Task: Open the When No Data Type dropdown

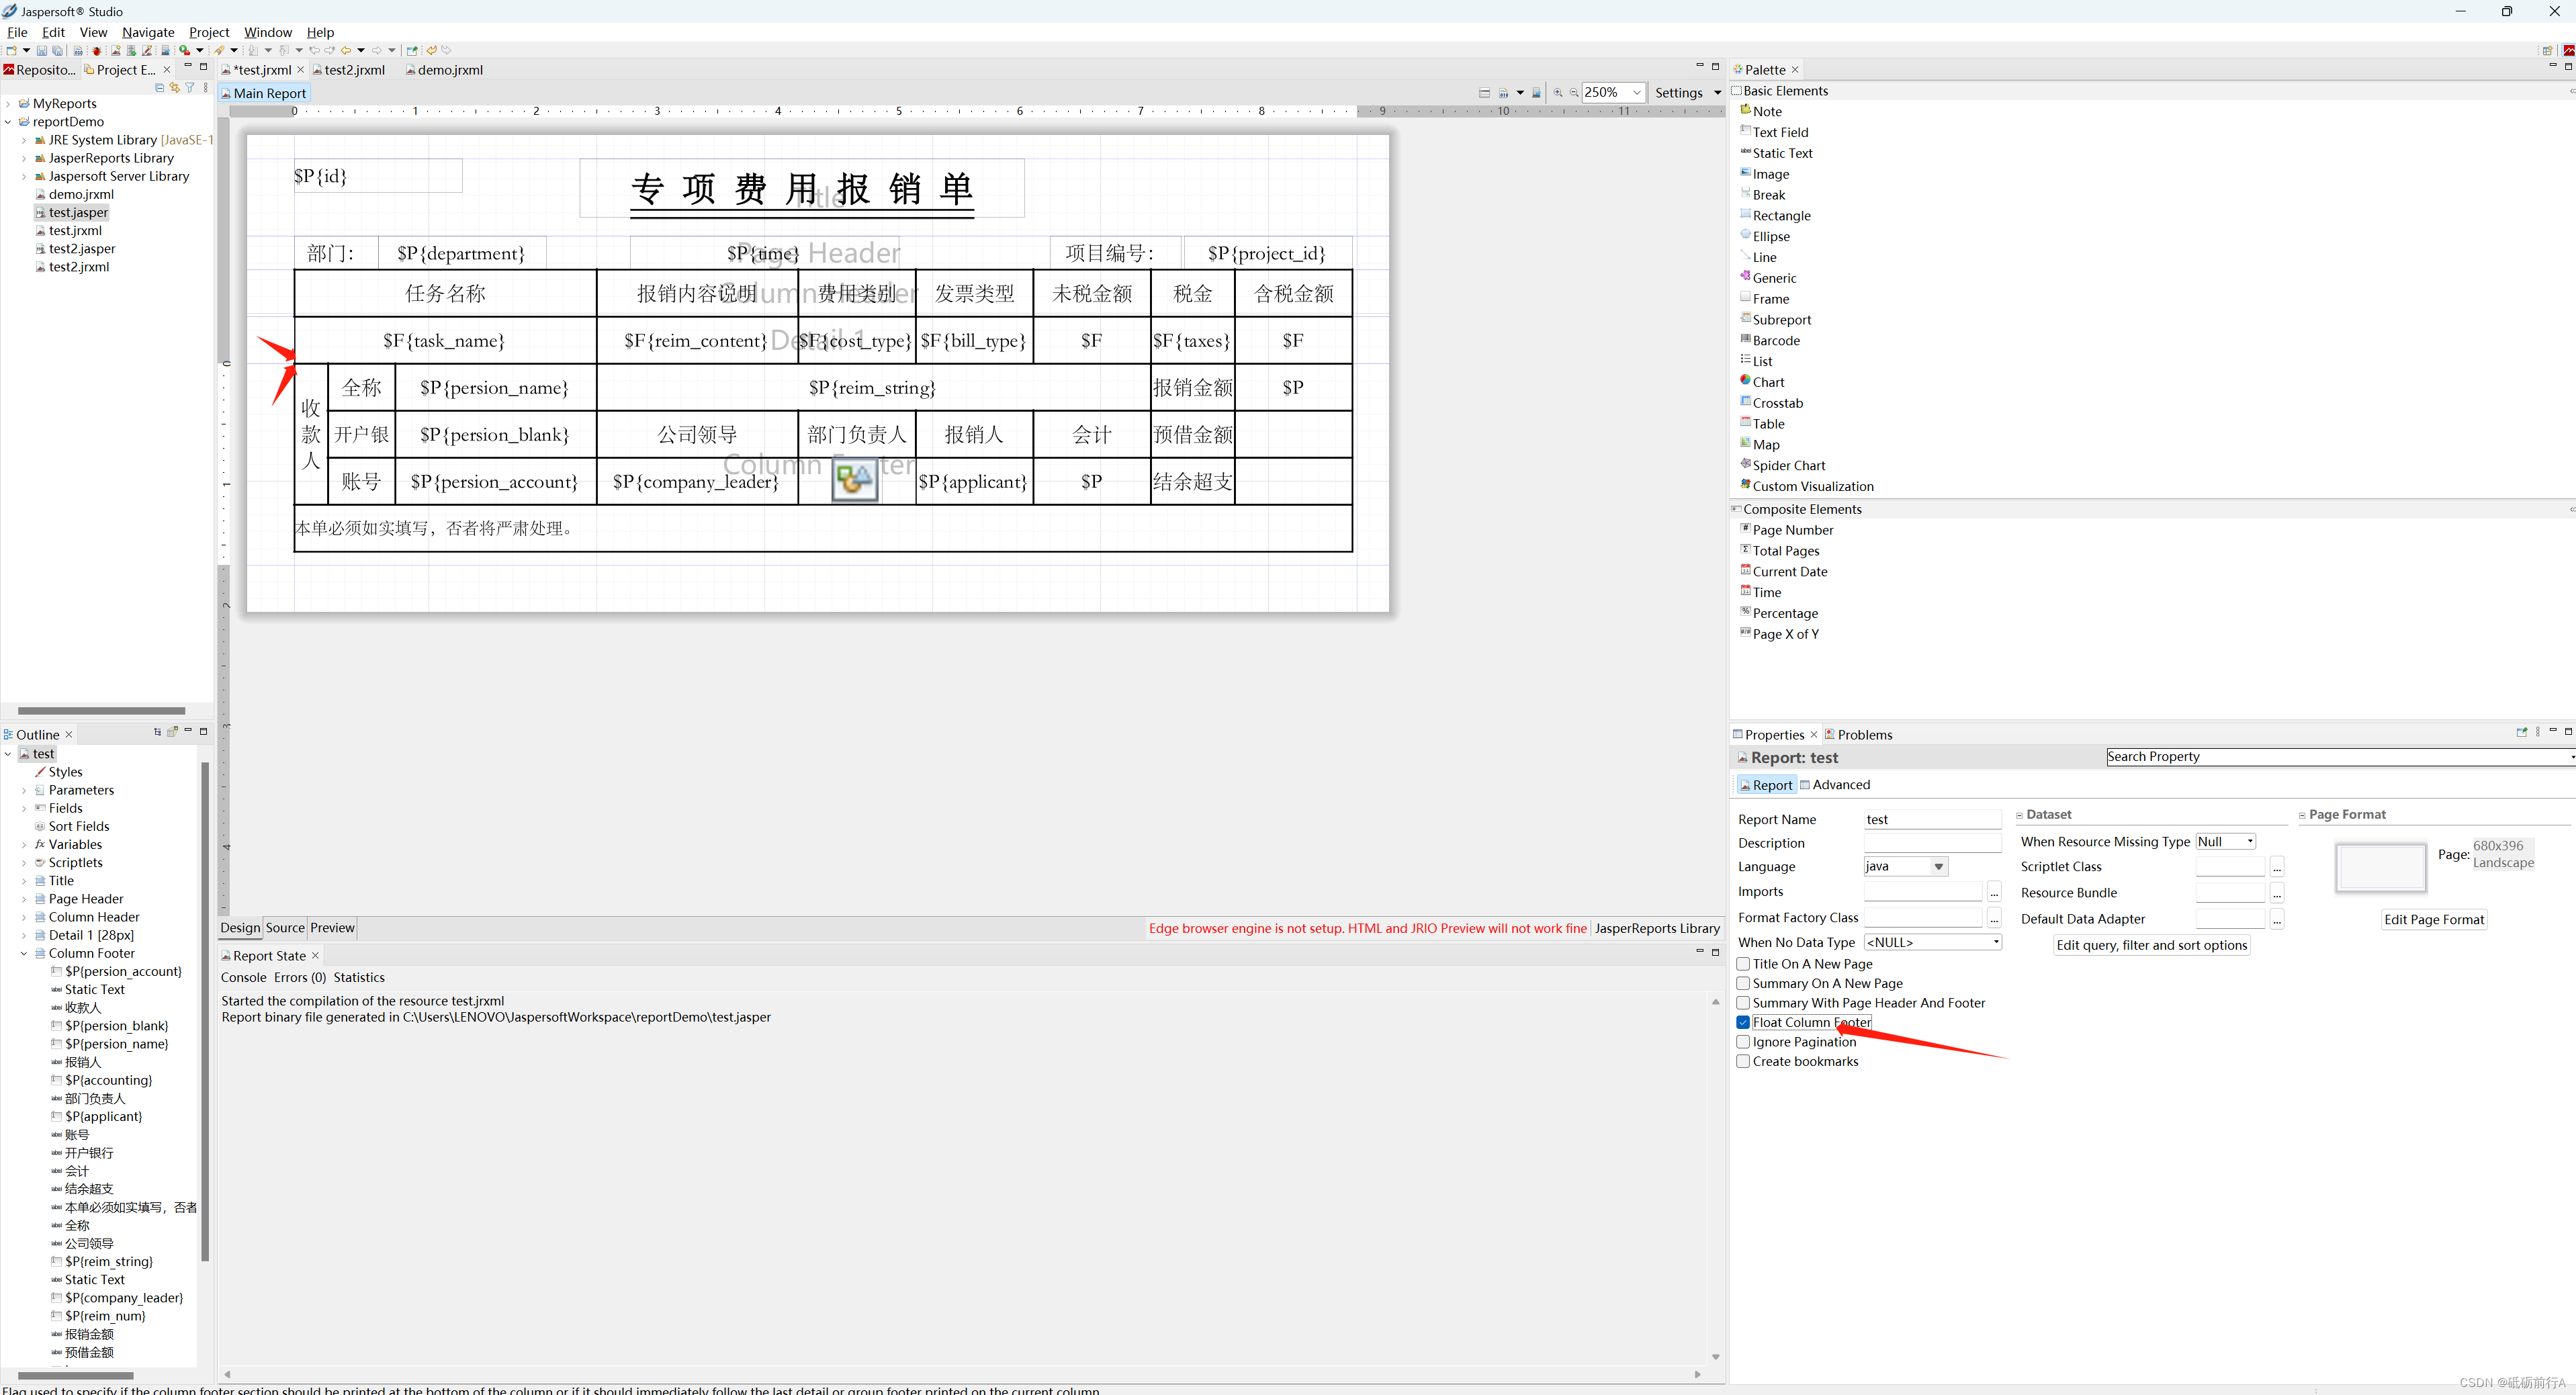Action: point(1931,943)
